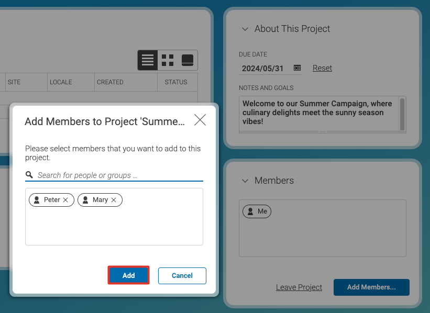Switch to grid view layout

point(168,60)
